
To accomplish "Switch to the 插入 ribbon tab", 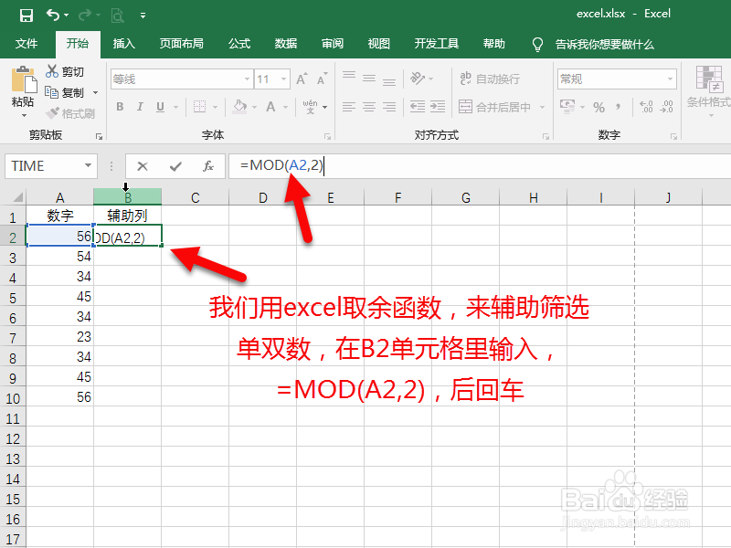I will pyautogui.click(x=123, y=43).
